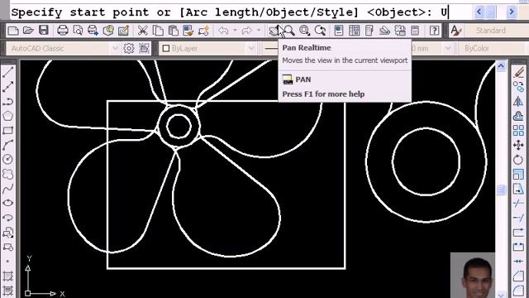
Task: Select the Rotate modify tool
Action: tap(518, 159)
